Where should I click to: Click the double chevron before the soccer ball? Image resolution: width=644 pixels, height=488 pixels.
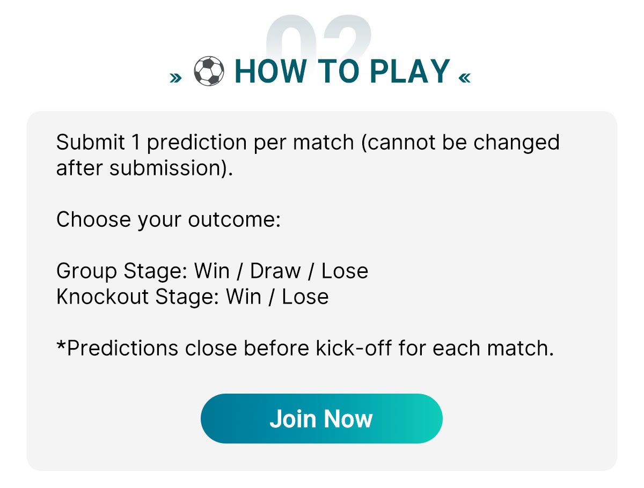(x=176, y=78)
